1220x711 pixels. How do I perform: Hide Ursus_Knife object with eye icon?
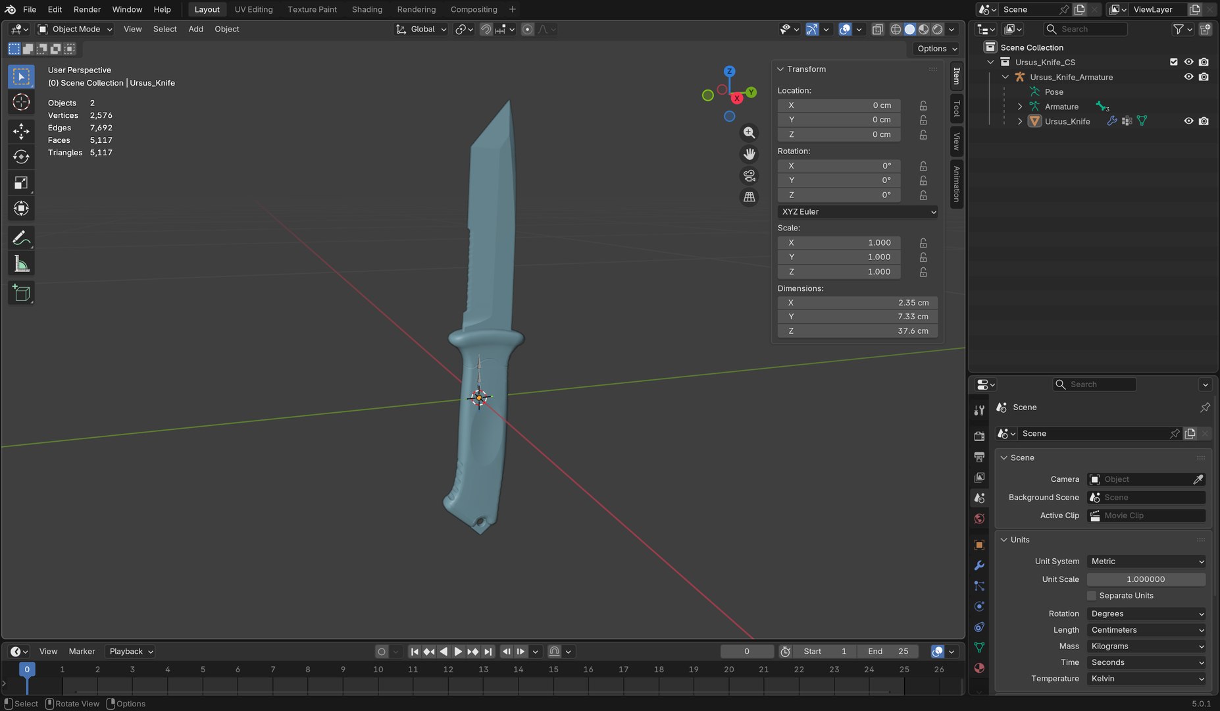pos(1188,121)
